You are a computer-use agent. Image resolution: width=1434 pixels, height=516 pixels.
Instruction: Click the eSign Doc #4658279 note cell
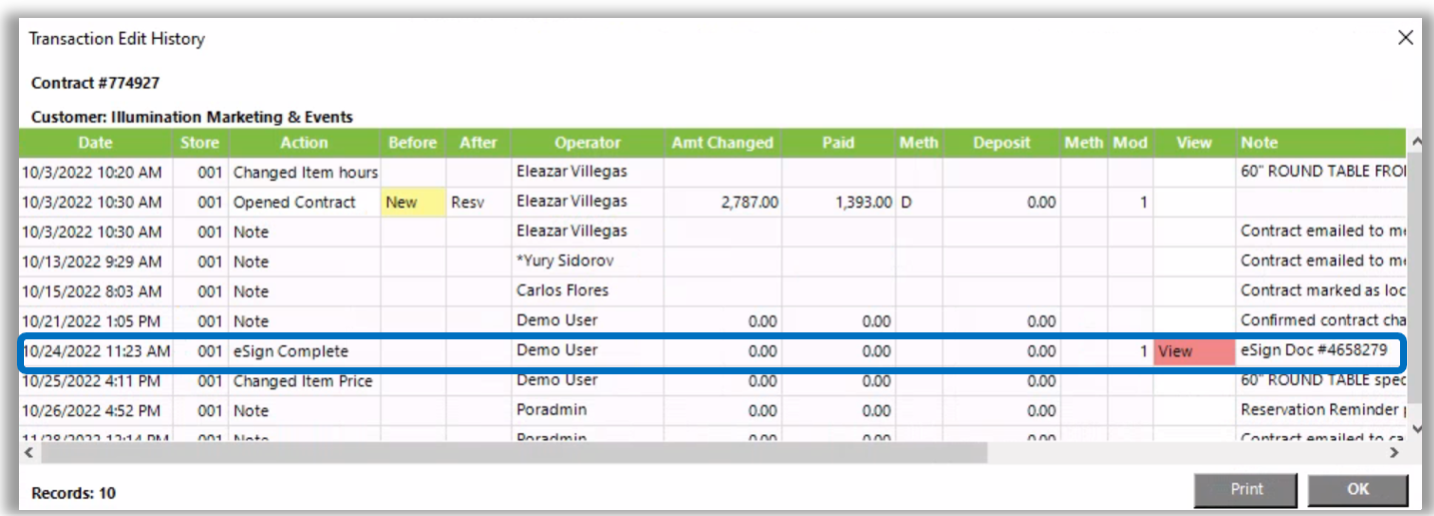pyautogui.click(x=1313, y=351)
